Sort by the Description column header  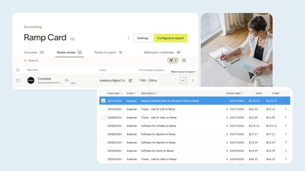click(149, 93)
